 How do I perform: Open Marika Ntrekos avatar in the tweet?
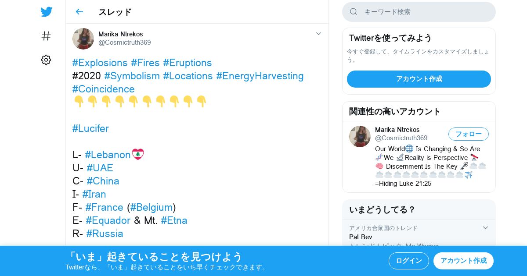point(83,39)
